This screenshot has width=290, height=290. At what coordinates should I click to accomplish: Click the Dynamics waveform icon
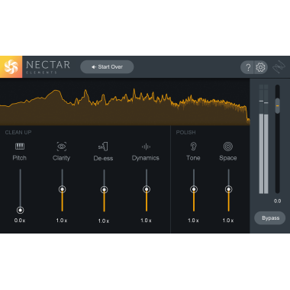pyautogui.click(x=146, y=147)
